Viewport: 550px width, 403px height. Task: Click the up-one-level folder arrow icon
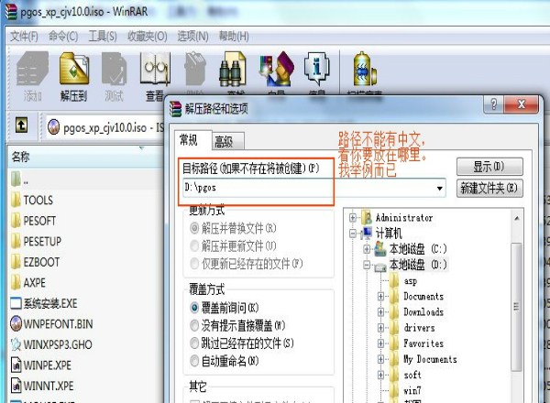tap(22, 125)
